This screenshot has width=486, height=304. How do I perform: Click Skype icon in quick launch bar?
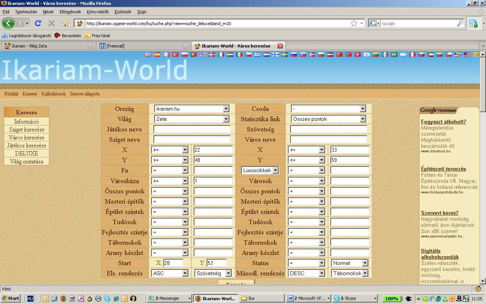click(107, 298)
